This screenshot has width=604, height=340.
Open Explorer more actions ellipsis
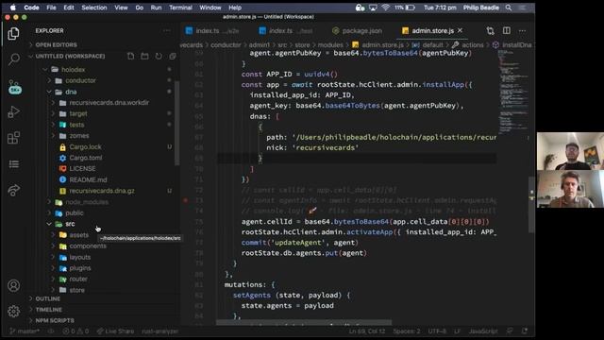[x=166, y=30]
